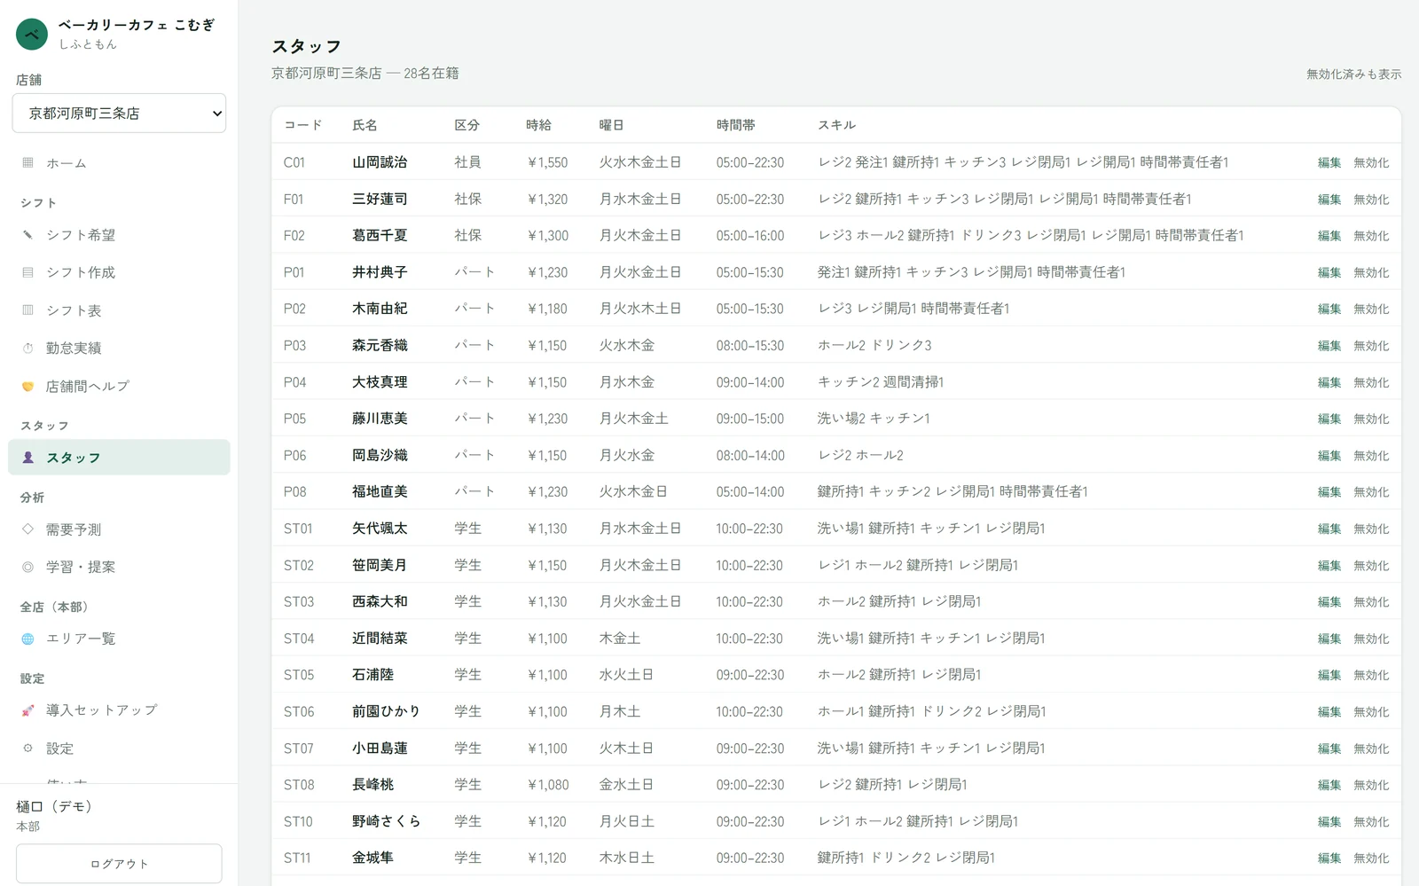Select 勤怠実績 from the sidebar
Screen dimensions: 1419x886
119,349
